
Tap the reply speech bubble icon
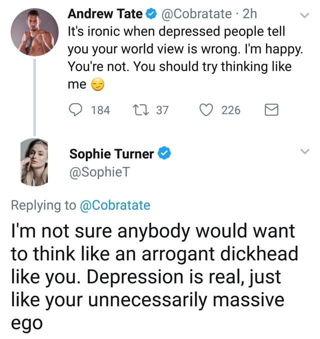click(x=75, y=110)
